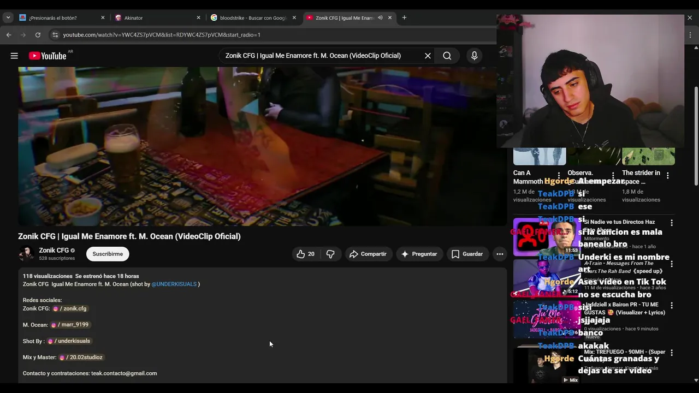Open @UNDERKISUALS mention link
Image resolution: width=699 pixels, height=393 pixels.
click(174, 284)
